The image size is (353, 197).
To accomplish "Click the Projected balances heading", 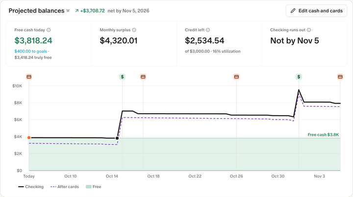I will (36, 11).
